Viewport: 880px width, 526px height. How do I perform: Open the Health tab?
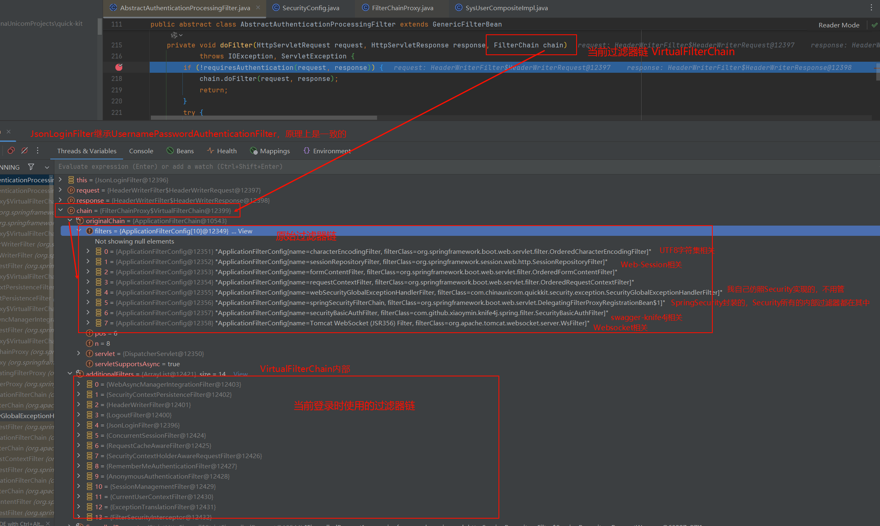(x=222, y=151)
